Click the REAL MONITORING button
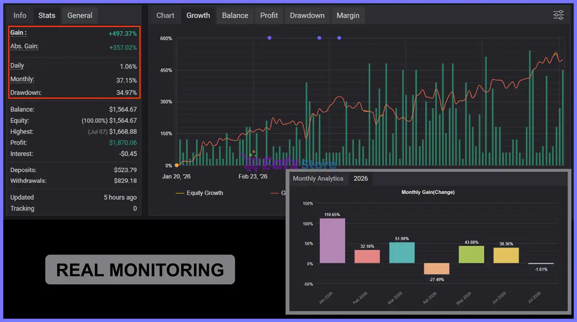Viewport: 577px width, 322px height. 140,270
